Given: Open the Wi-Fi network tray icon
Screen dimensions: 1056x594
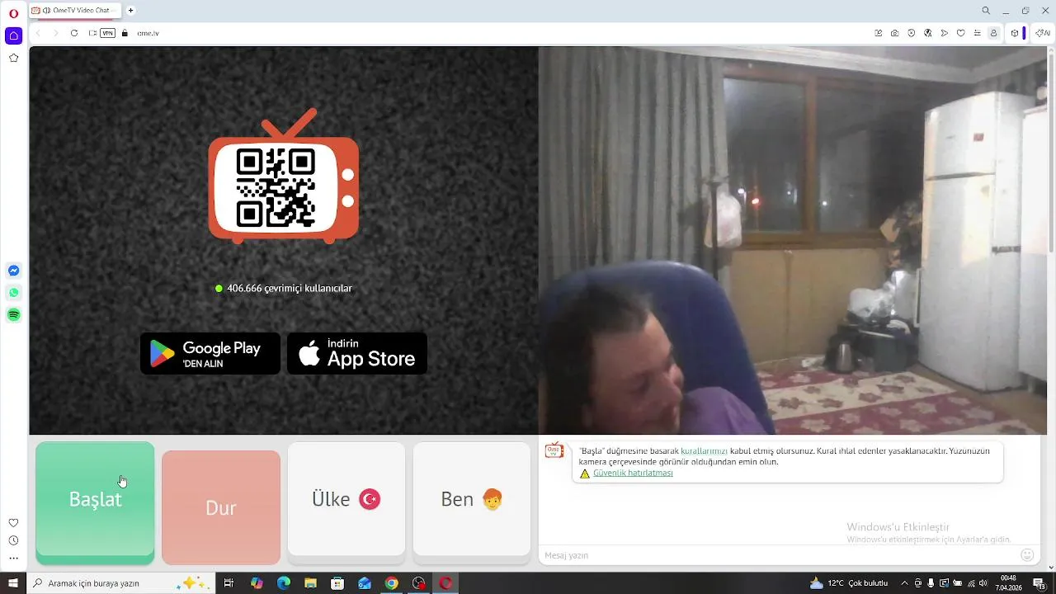Looking at the screenshot, I should point(970,583).
